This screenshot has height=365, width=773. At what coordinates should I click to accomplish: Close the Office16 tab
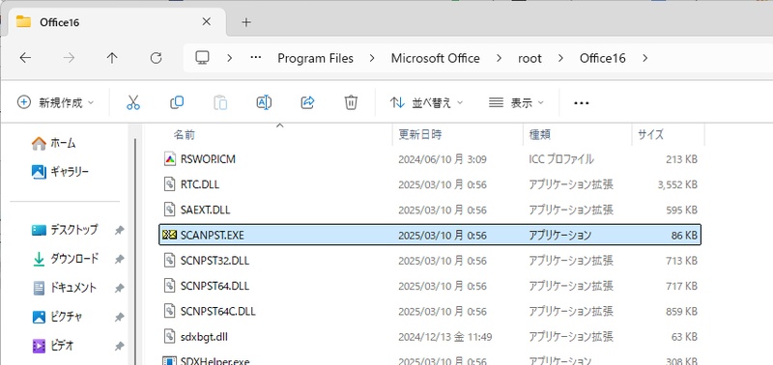(x=207, y=21)
